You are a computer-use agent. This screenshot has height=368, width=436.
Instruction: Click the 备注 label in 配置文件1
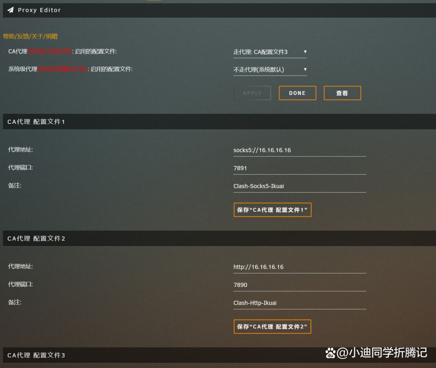[x=15, y=186]
